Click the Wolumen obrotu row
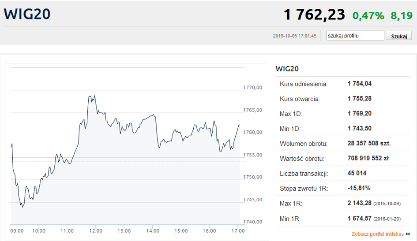The image size is (417, 241). (343, 144)
